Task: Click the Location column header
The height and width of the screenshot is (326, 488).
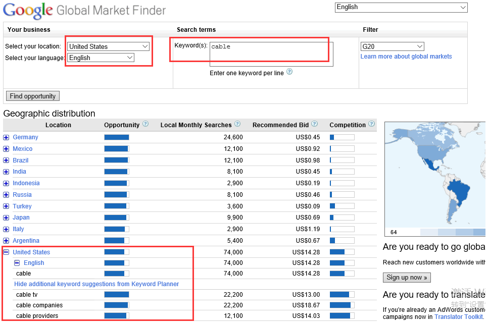Action: pos(58,125)
